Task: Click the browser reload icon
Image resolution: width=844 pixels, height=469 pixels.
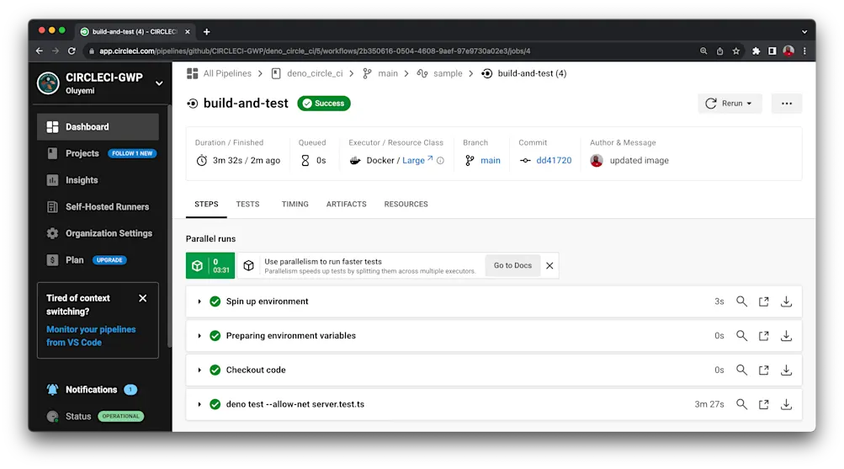Action: (72, 51)
